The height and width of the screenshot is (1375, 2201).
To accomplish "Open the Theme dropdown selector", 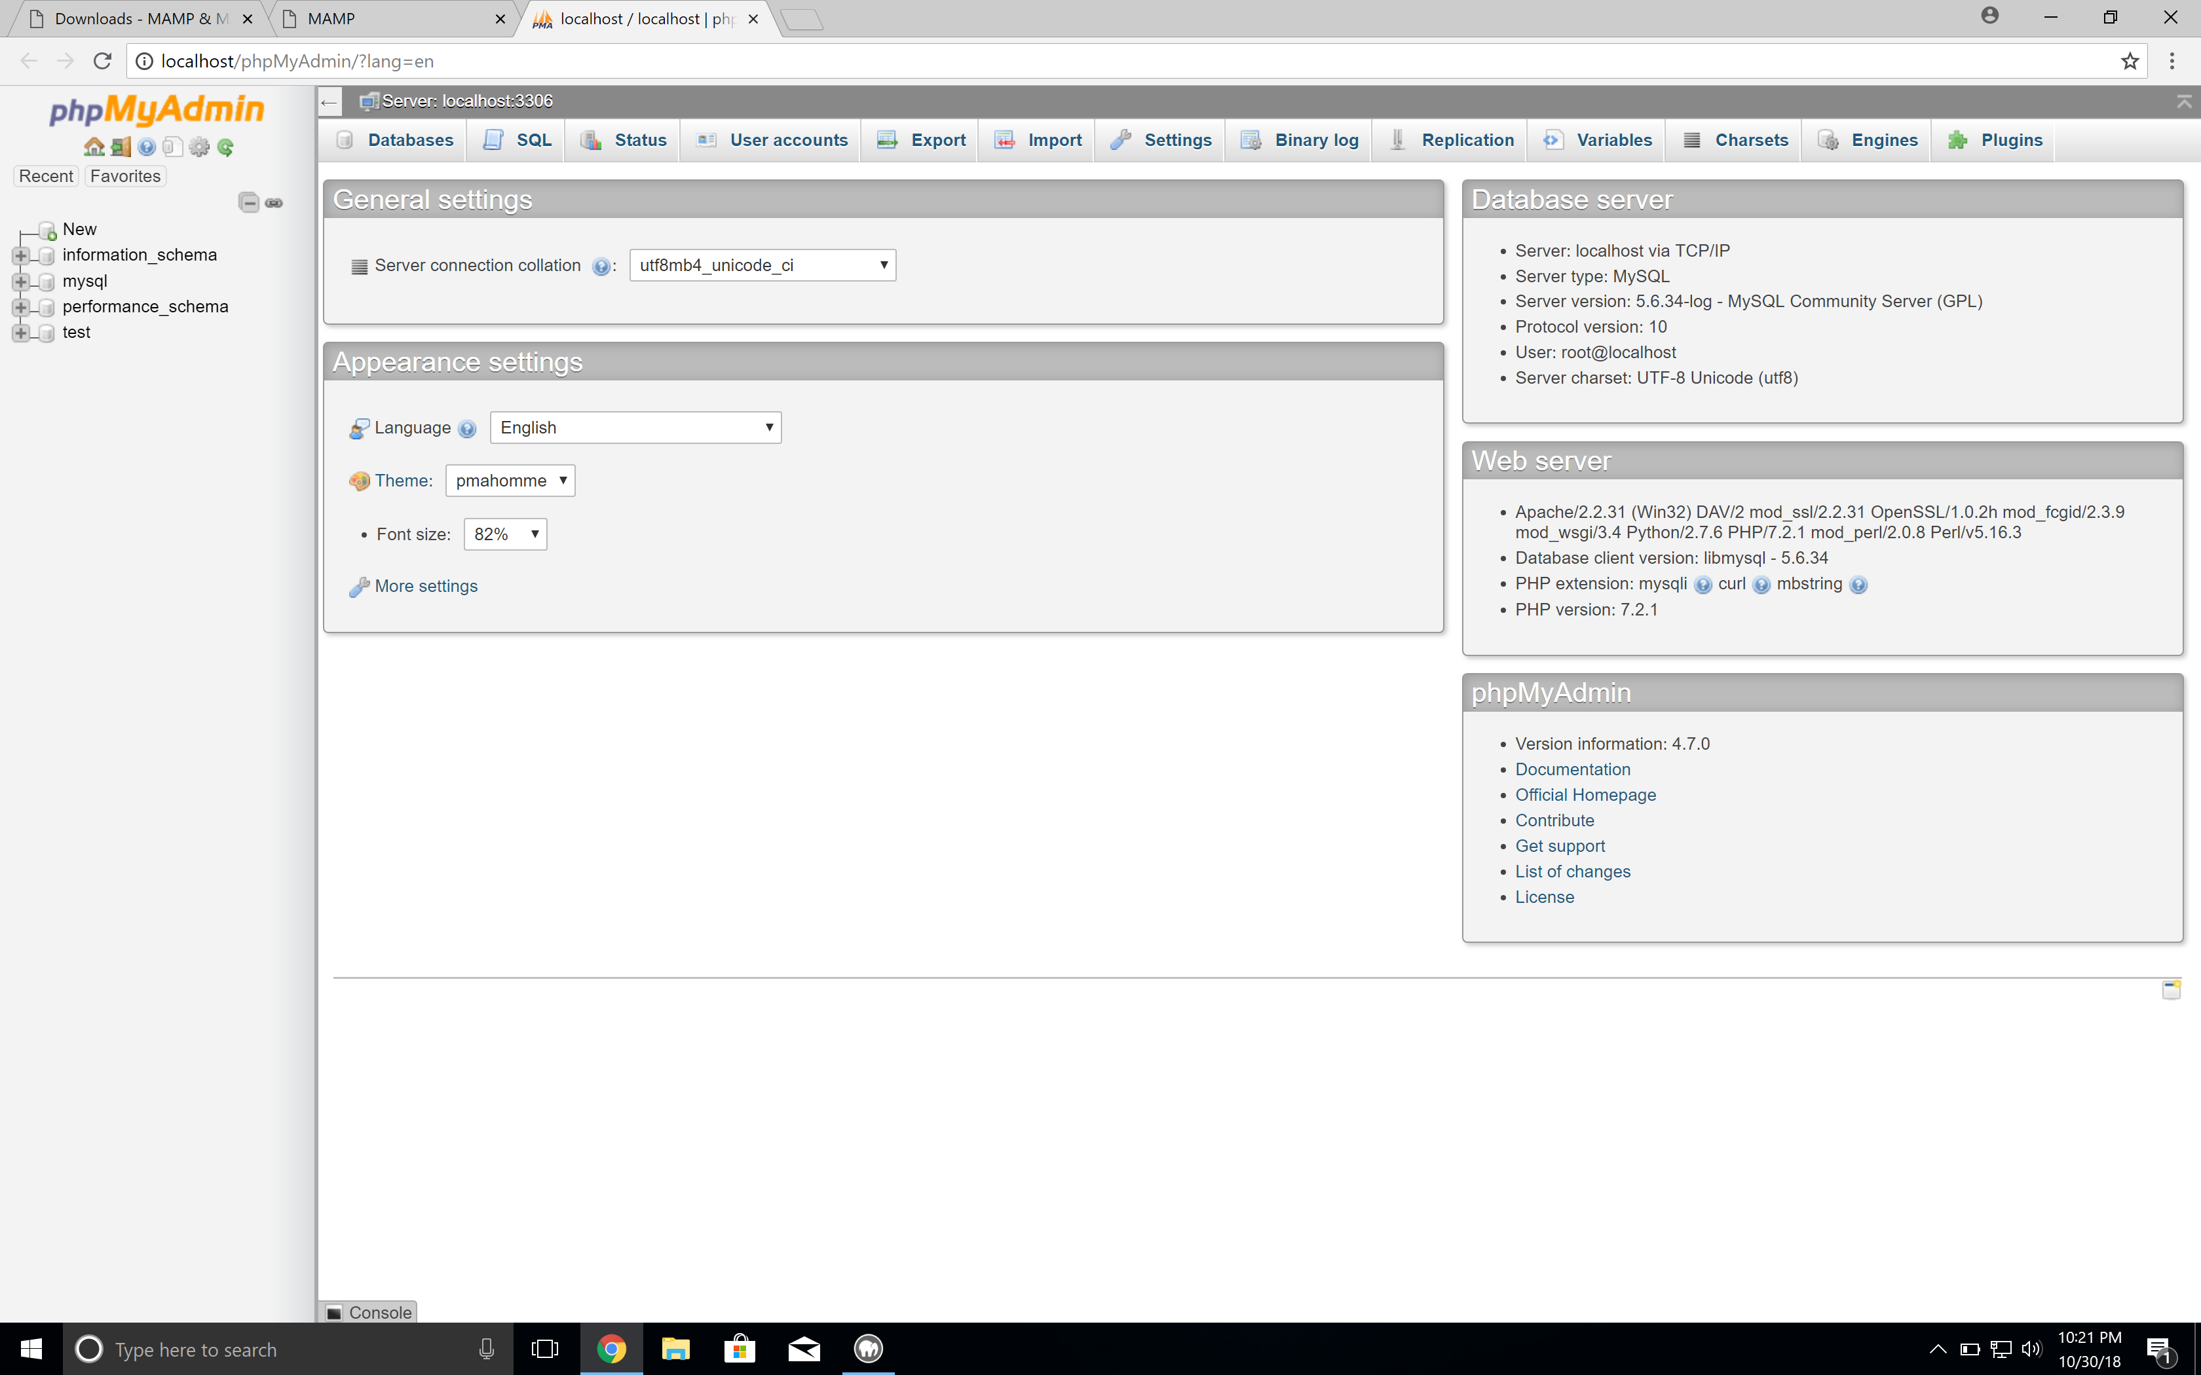I will point(509,480).
